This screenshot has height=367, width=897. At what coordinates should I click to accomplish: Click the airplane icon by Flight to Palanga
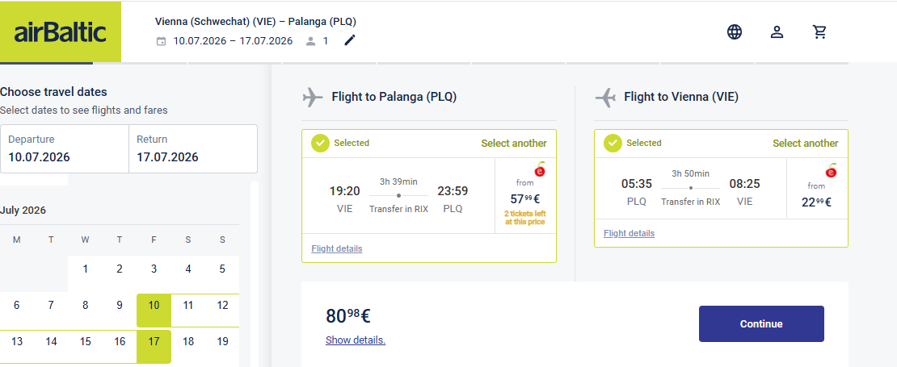coord(313,97)
